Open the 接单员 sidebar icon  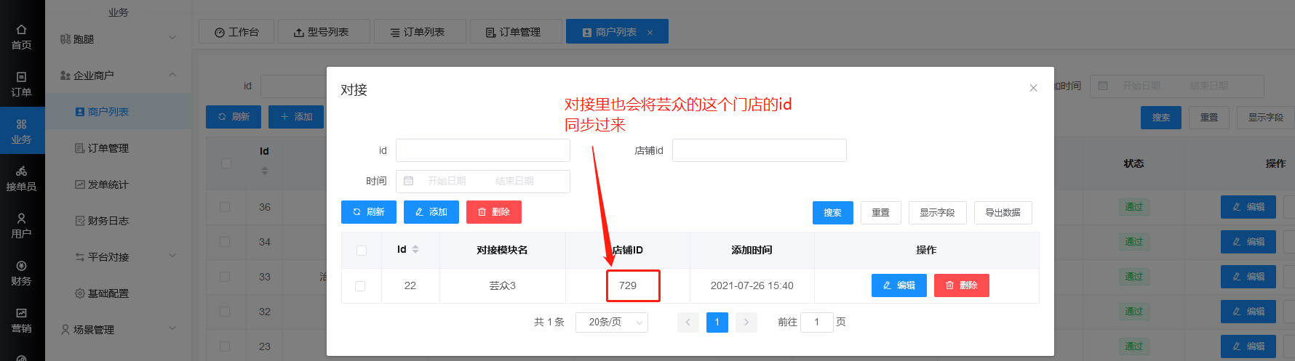pos(21,179)
